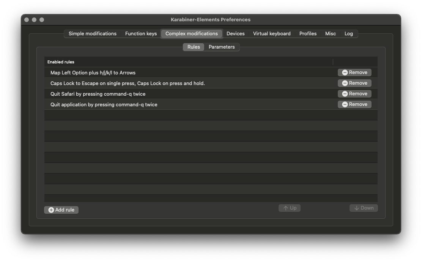Select rule 'Quit Safari by pressing command-q twice'
This screenshot has height=262, width=422.
tap(211, 94)
